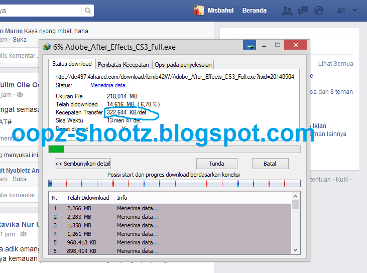The height and width of the screenshot is (273, 367).
Task: Open Facebook friend requests icon
Action: pyautogui.click(x=287, y=11)
